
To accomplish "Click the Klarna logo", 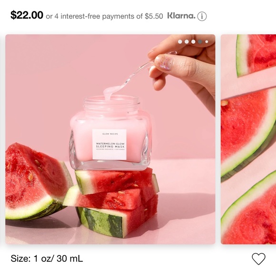I will point(181,16).
